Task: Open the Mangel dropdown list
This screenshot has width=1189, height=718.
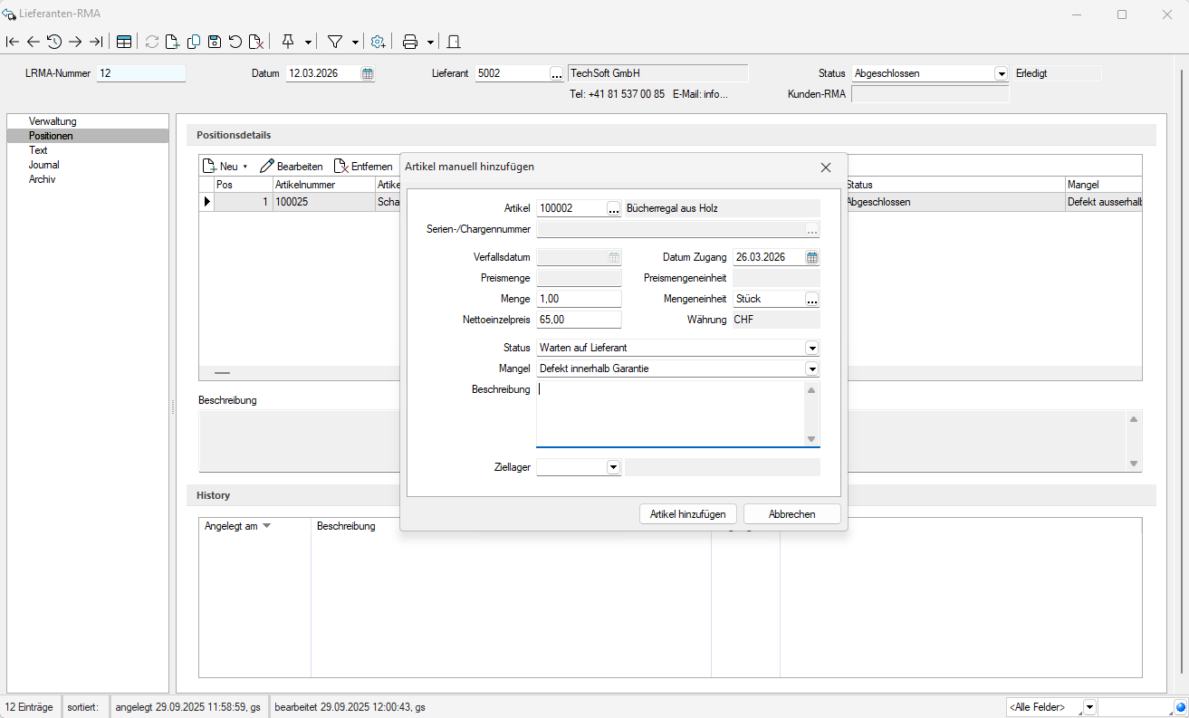Action: (812, 369)
